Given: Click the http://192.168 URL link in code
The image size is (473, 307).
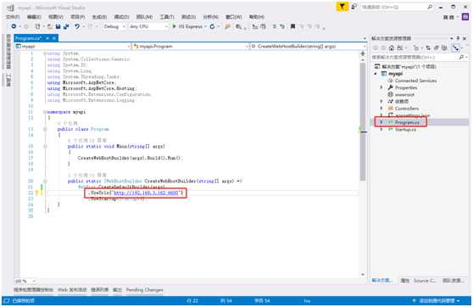Looking at the screenshot, I should pyautogui.click(x=147, y=193).
